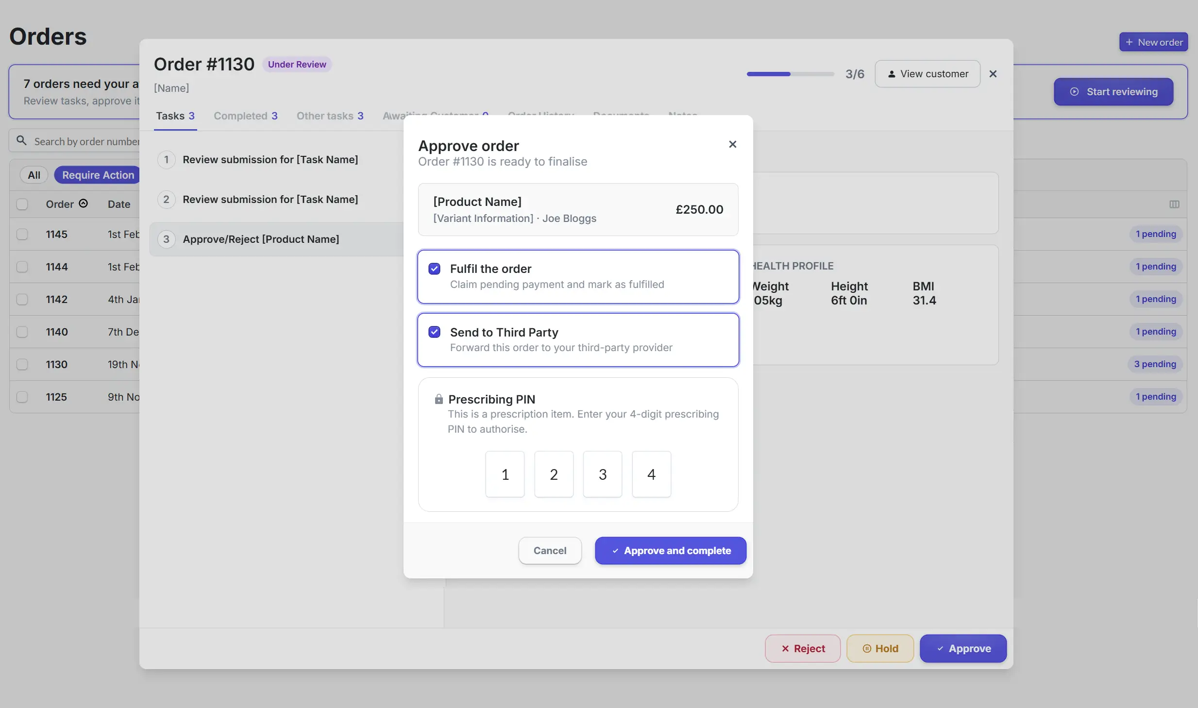Close the Approve order dialog
The width and height of the screenshot is (1198, 708).
coord(732,144)
